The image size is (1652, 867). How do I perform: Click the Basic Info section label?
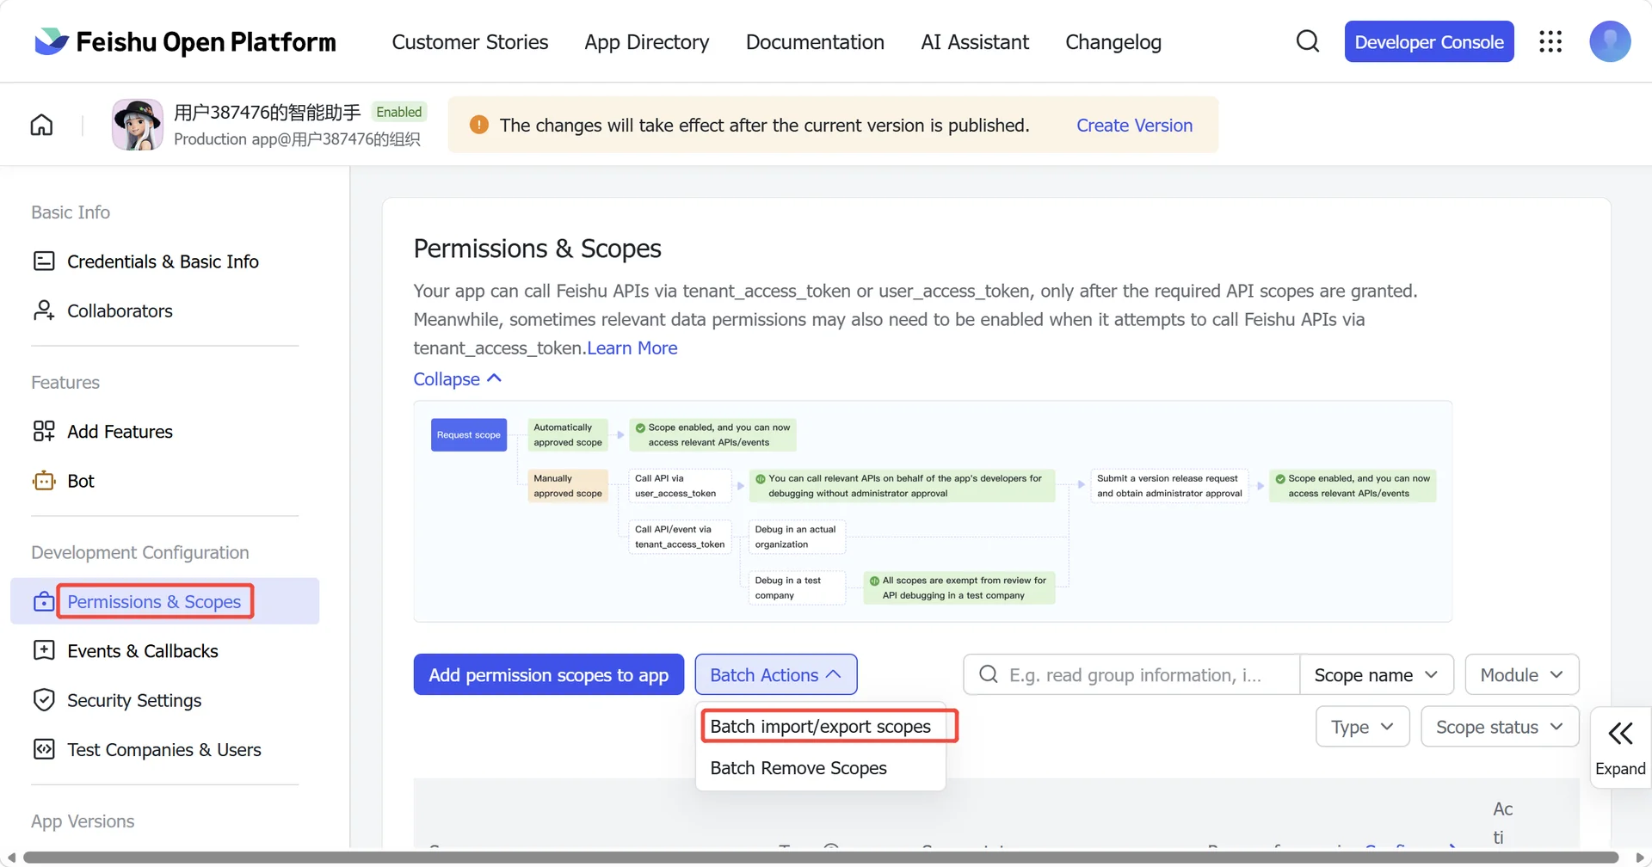click(x=71, y=212)
